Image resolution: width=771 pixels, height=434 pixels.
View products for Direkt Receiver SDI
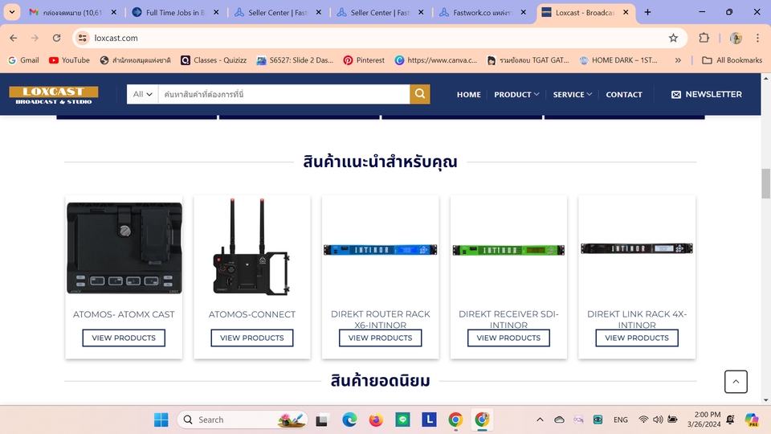pyautogui.click(x=508, y=338)
